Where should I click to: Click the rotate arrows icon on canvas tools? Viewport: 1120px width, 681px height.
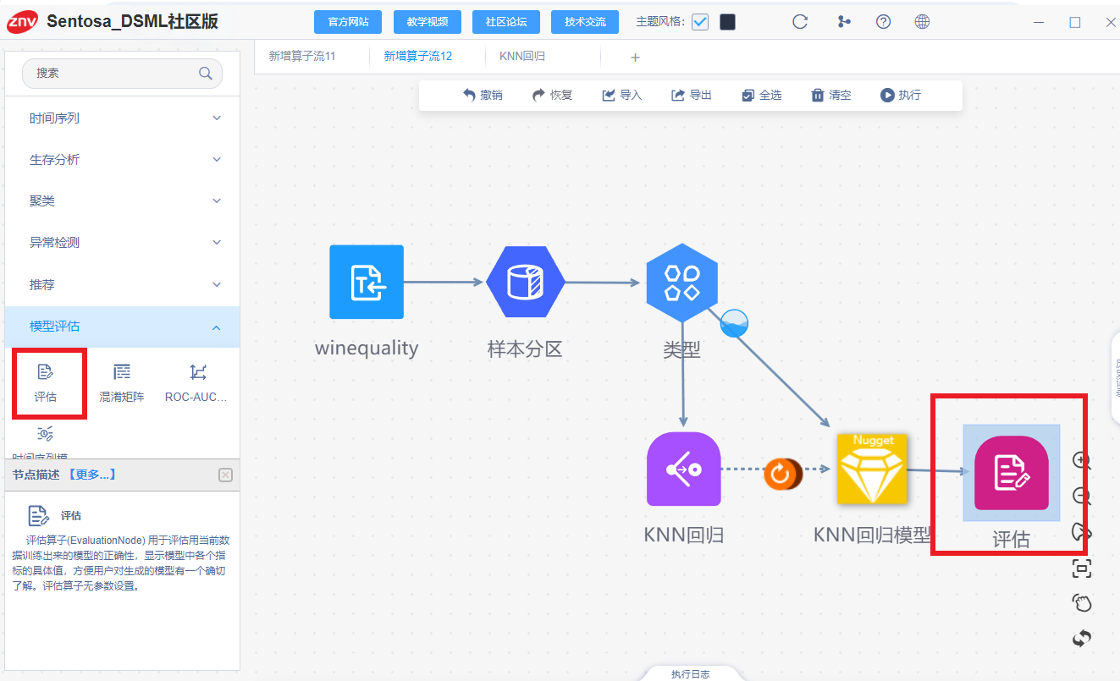1081,639
